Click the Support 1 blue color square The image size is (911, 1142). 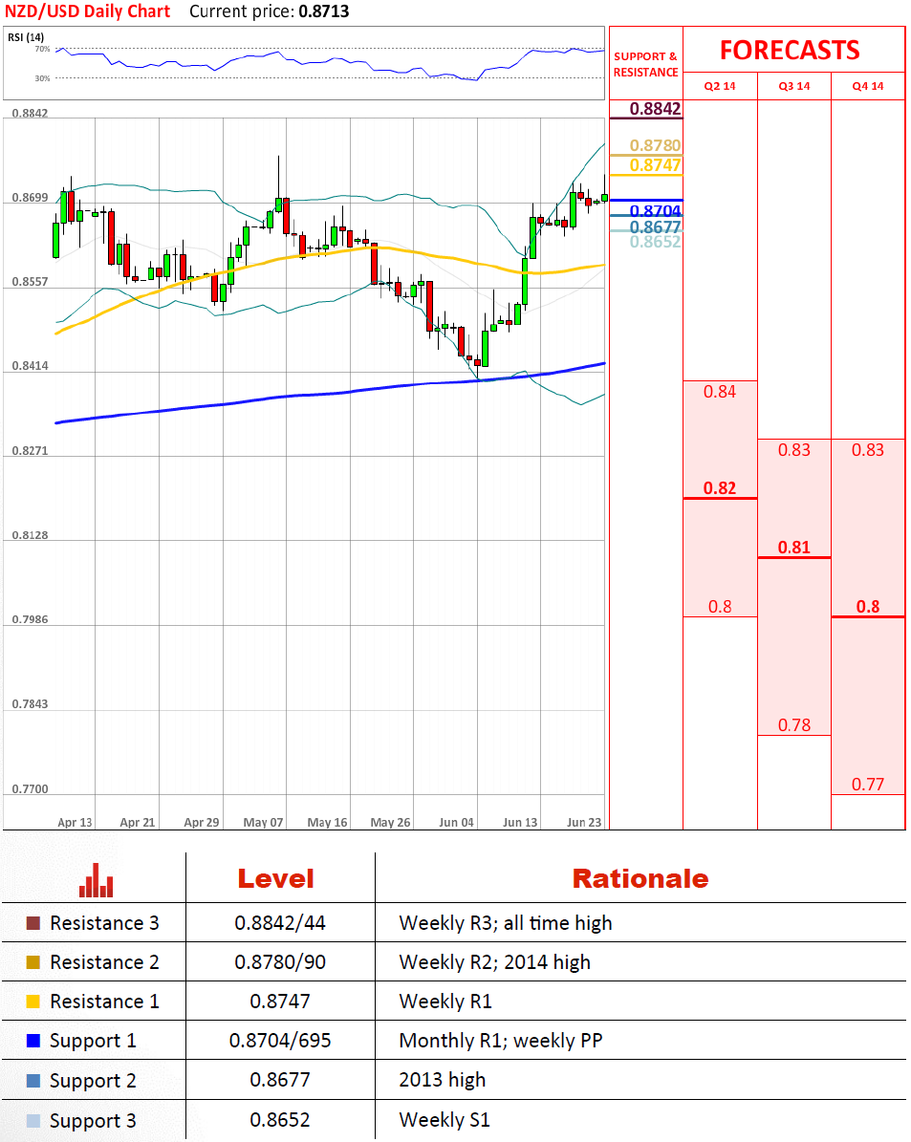point(33,1041)
